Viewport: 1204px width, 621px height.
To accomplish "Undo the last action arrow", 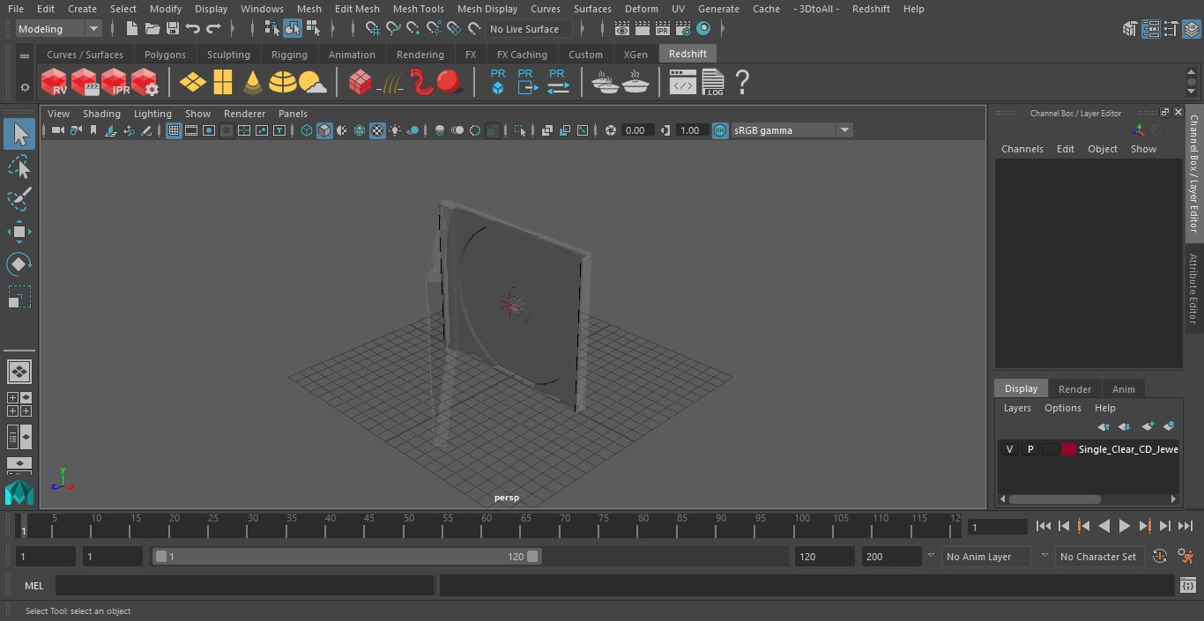I will pos(193,29).
